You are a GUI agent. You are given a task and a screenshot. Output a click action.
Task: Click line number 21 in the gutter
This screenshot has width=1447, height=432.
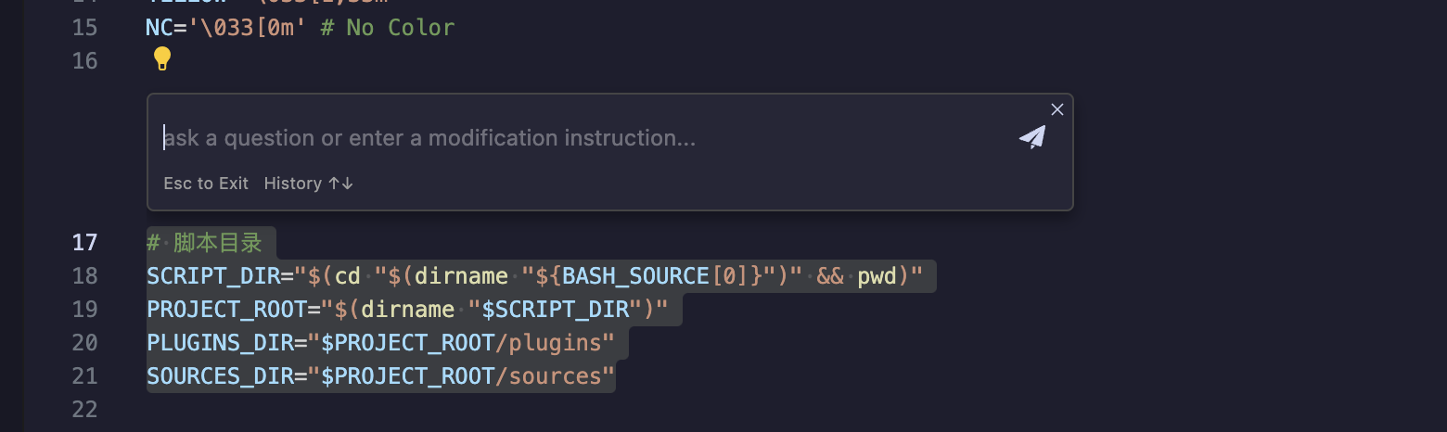[84, 376]
